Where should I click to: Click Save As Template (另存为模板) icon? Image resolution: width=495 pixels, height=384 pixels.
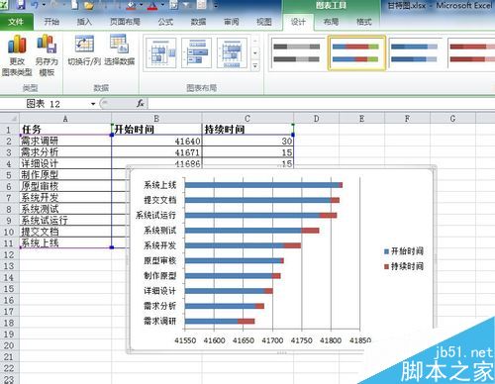(x=47, y=55)
